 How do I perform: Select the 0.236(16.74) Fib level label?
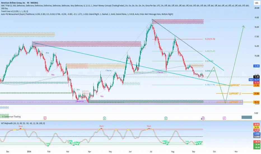click(210, 39)
